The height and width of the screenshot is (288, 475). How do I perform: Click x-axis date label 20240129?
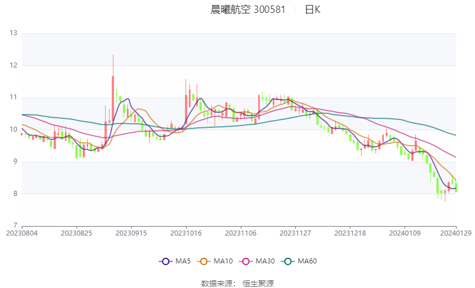(x=455, y=233)
